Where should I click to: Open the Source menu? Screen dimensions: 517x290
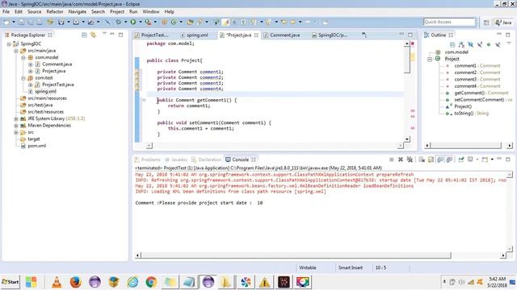(x=34, y=11)
